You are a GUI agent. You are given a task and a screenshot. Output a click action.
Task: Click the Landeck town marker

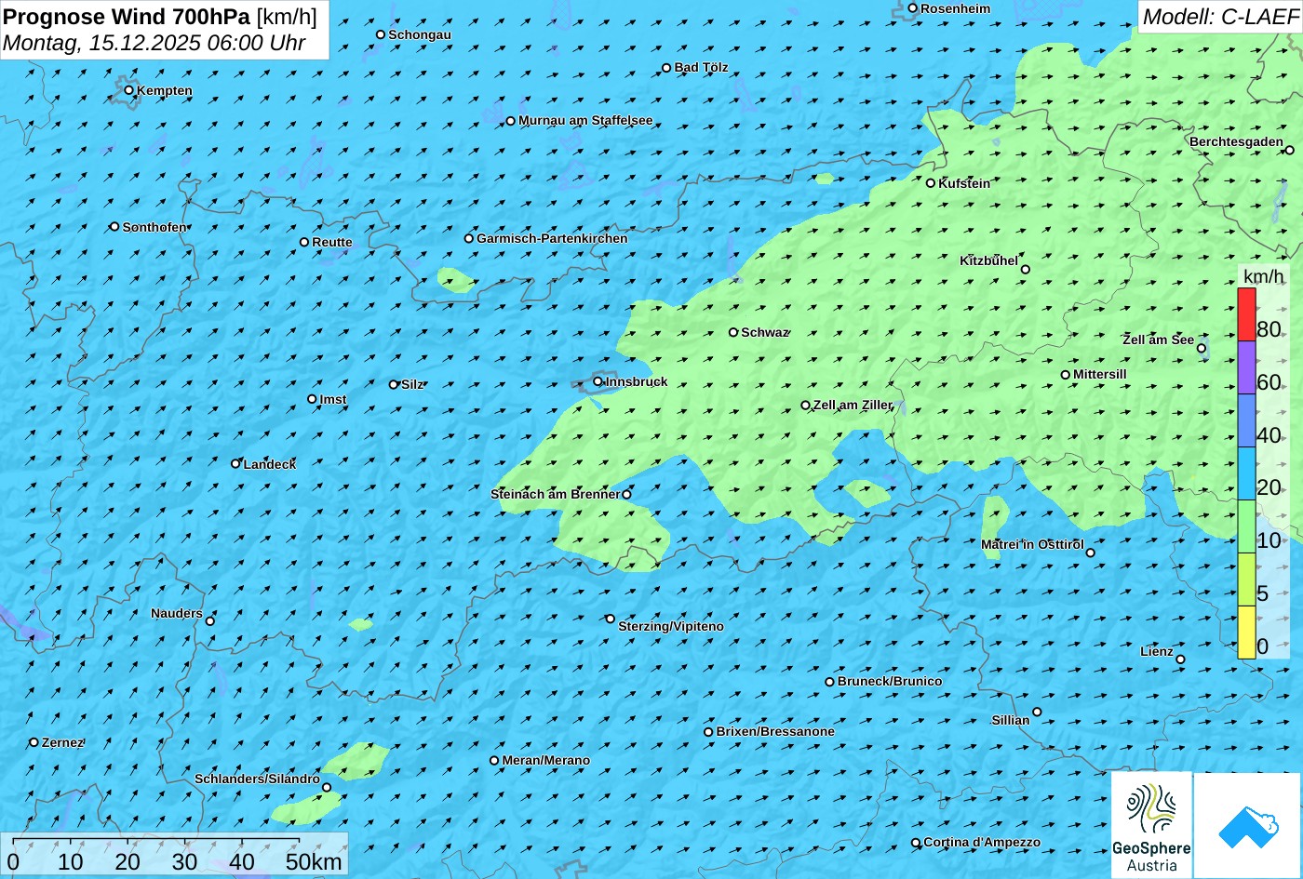point(235,463)
